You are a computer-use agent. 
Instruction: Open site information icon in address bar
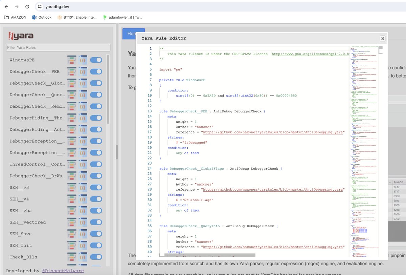click(40, 7)
